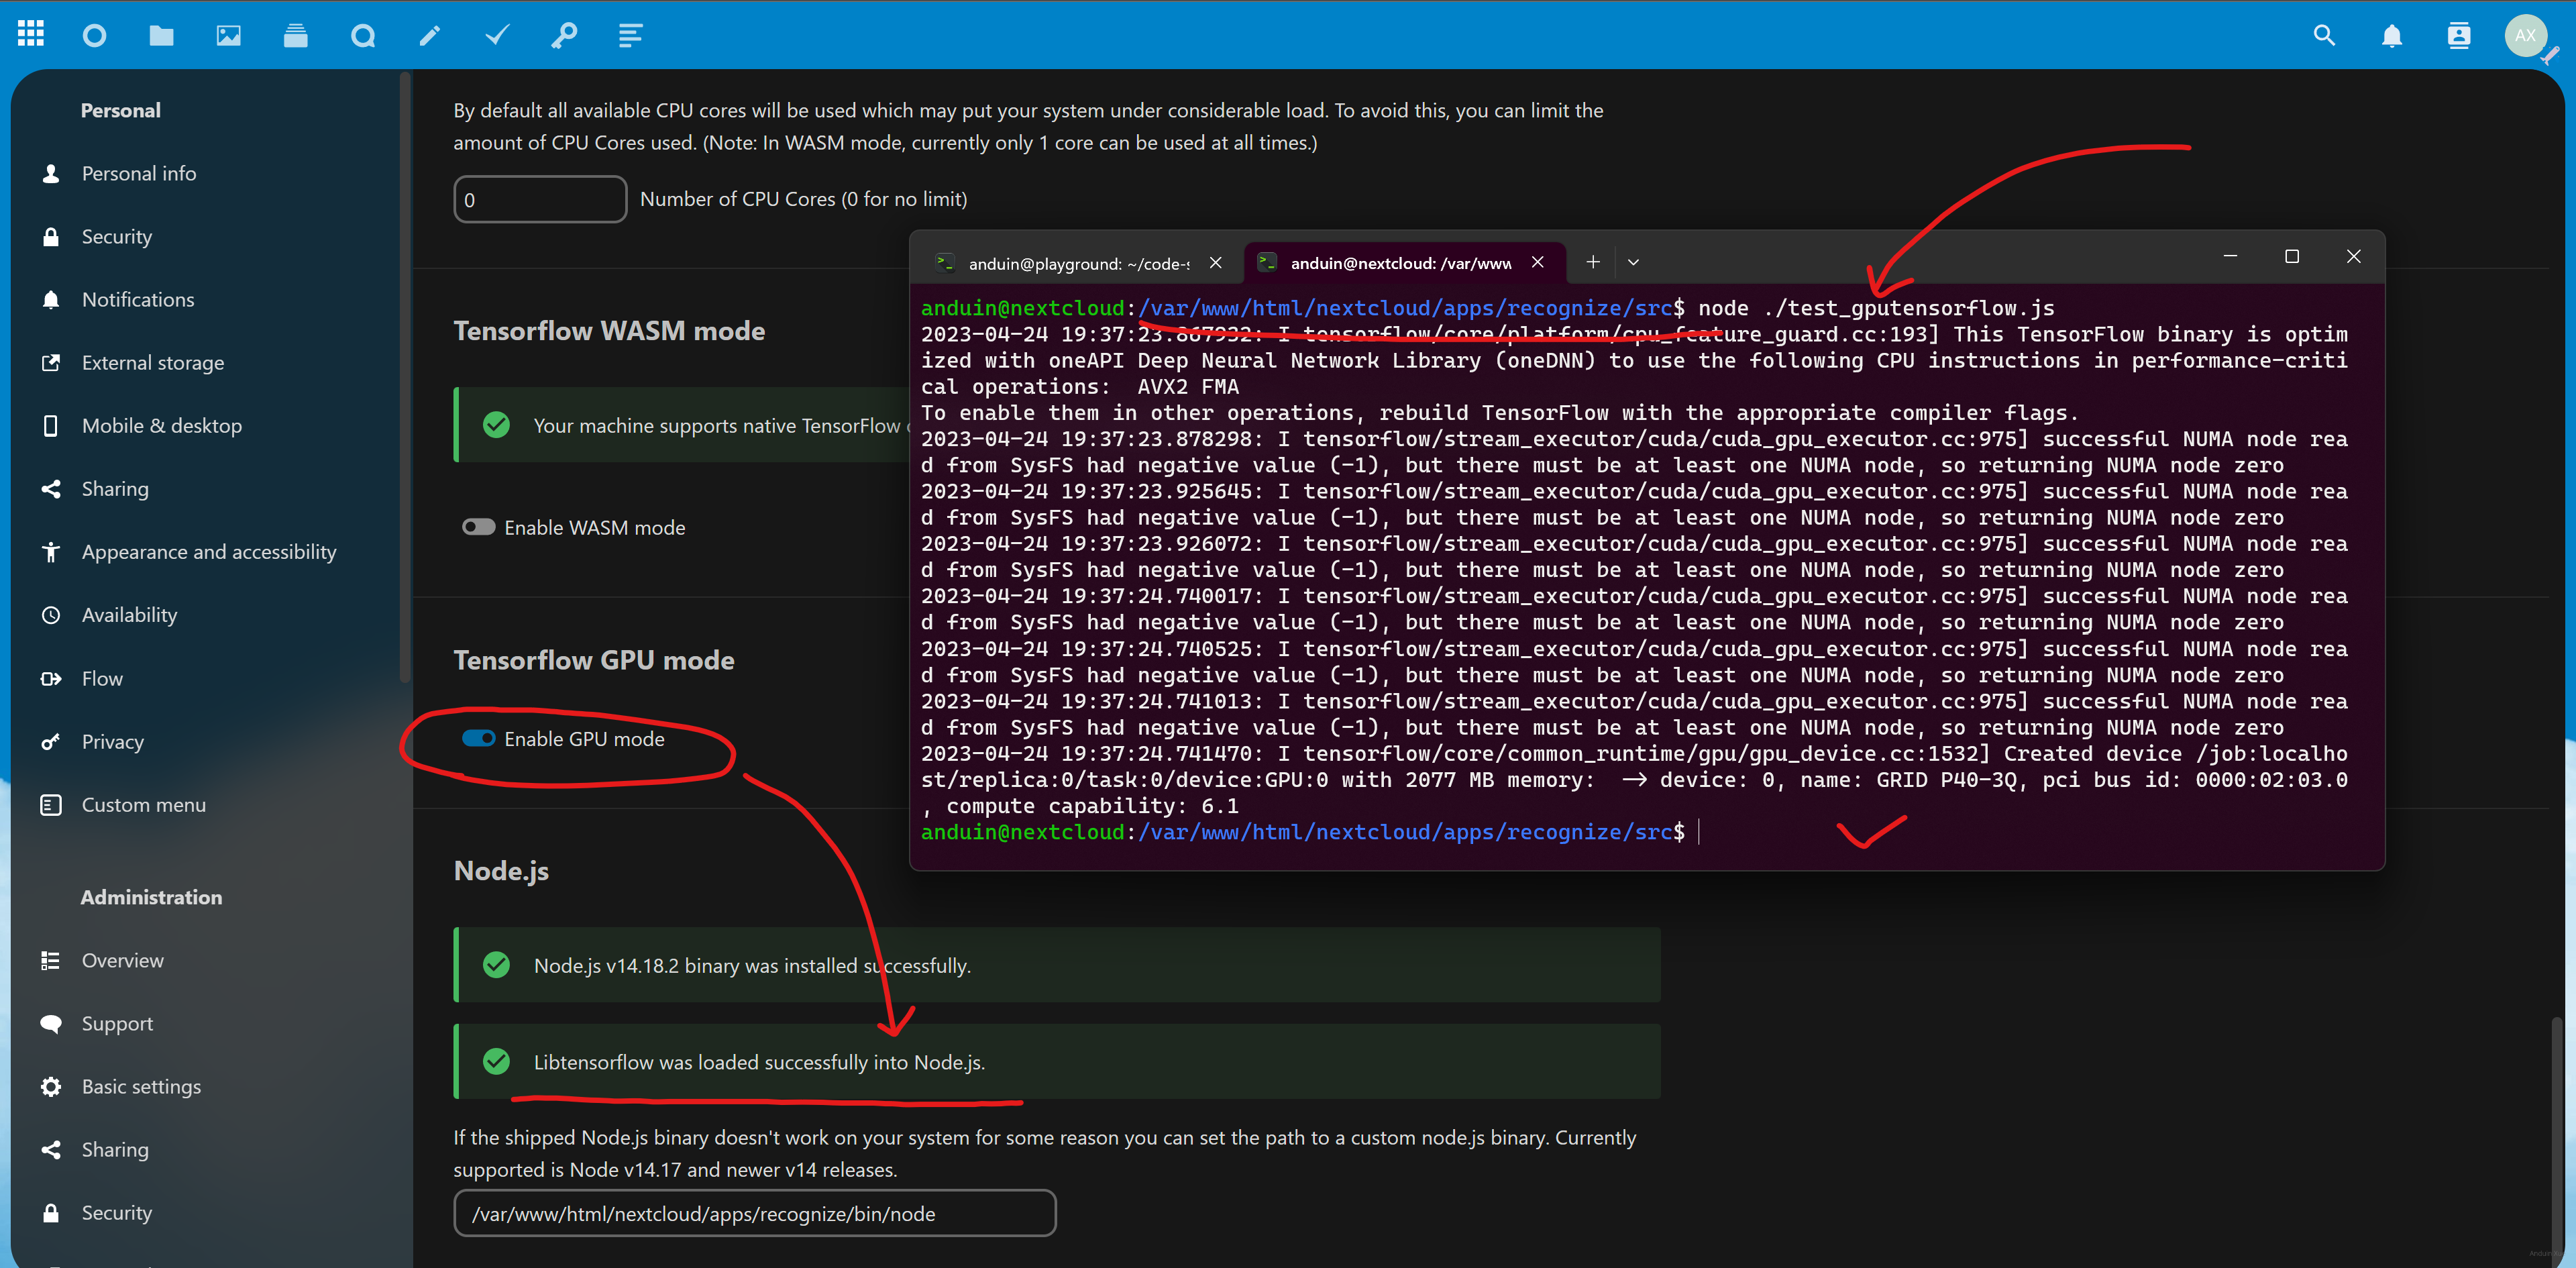The height and width of the screenshot is (1268, 2576).
Task: Click the unified search magnifier
Action: pos(2324,36)
